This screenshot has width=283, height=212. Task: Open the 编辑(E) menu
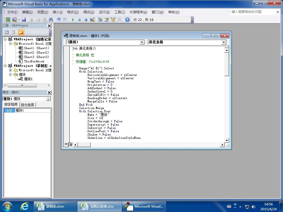click(x=27, y=12)
